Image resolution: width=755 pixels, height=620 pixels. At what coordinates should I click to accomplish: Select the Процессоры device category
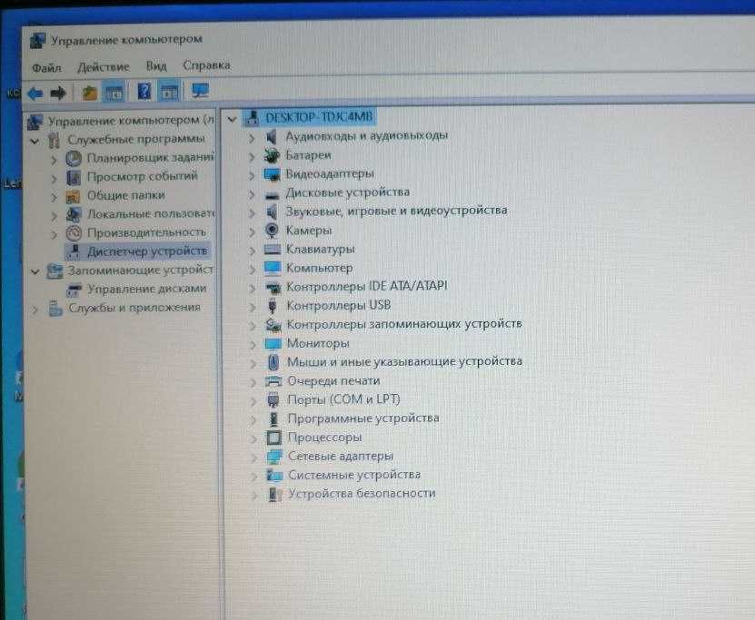click(324, 438)
